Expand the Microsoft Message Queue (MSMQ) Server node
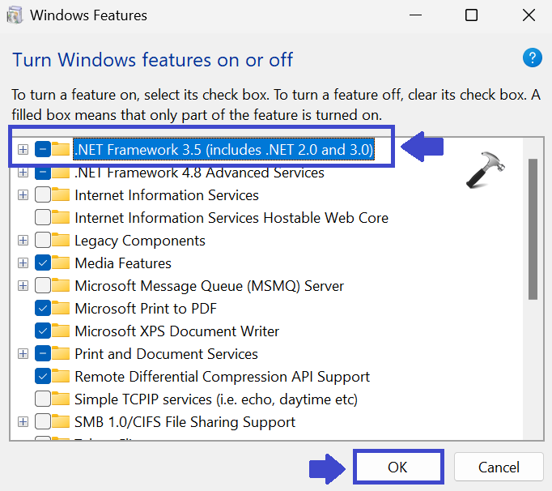The width and height of the screenshot is (552, 491). 23,286
